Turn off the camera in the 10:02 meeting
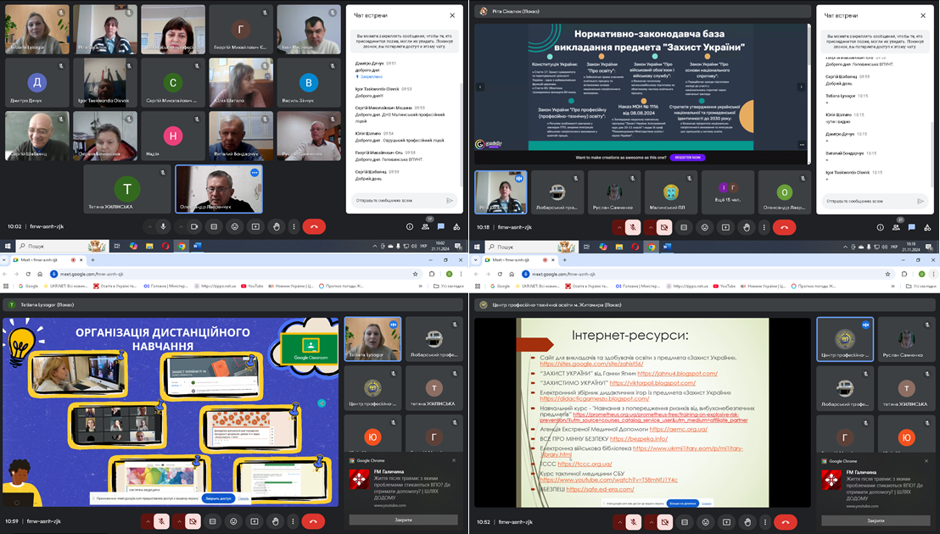Screen dimensions: 940x534 point(194,226)
